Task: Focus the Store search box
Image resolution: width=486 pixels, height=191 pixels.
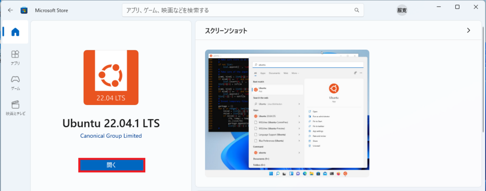Action: pyautogui.click(x=243, y=10)
